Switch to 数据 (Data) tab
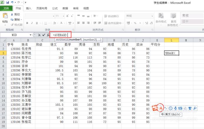Image resolution: width=204 pixels, height=129 pixels. 65,8
